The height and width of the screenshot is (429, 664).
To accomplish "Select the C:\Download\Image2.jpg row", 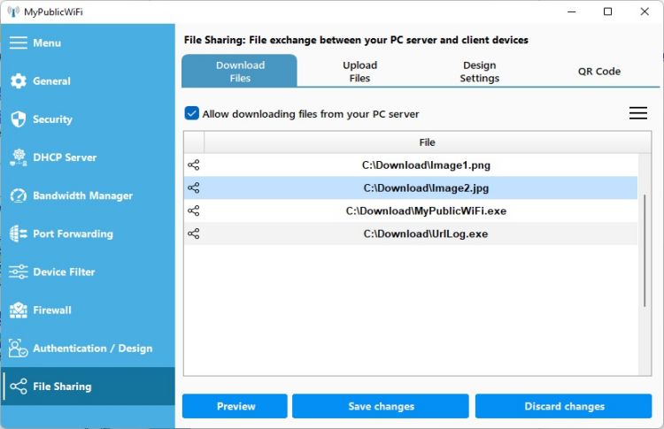I will 411,188.
